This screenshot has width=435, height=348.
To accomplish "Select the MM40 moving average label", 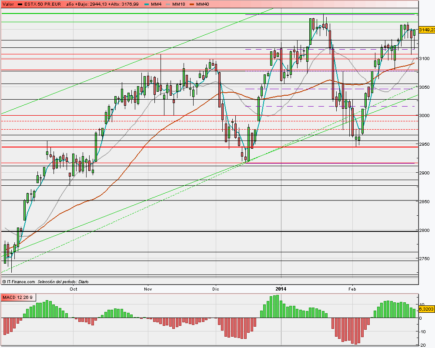I will (x=203, y=4).
